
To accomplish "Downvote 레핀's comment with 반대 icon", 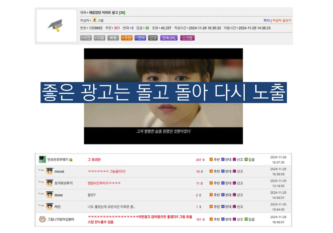I will (223, 206).
